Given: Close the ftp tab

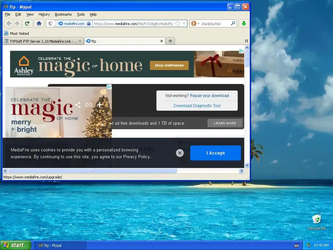Looking at the screenshot, I should (162, 41).
